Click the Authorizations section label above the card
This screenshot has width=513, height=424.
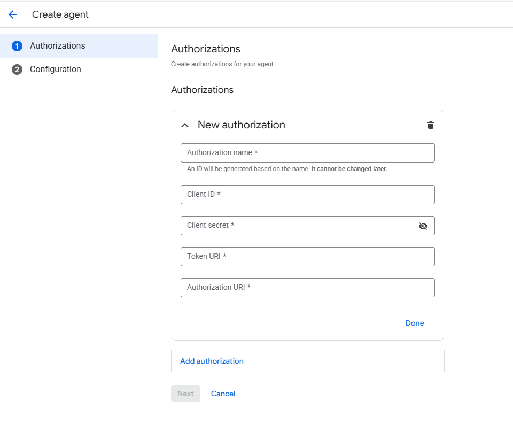point(202,90)
